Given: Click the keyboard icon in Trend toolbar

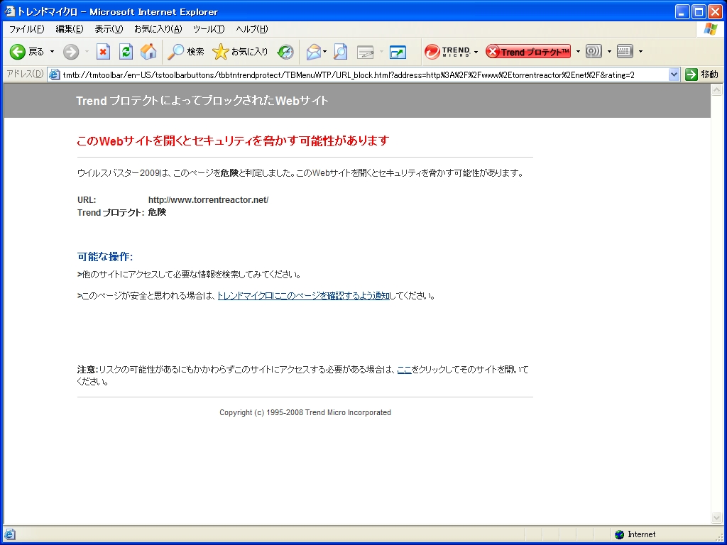Looking at the screenshot, I should click(x=625, y=51).
